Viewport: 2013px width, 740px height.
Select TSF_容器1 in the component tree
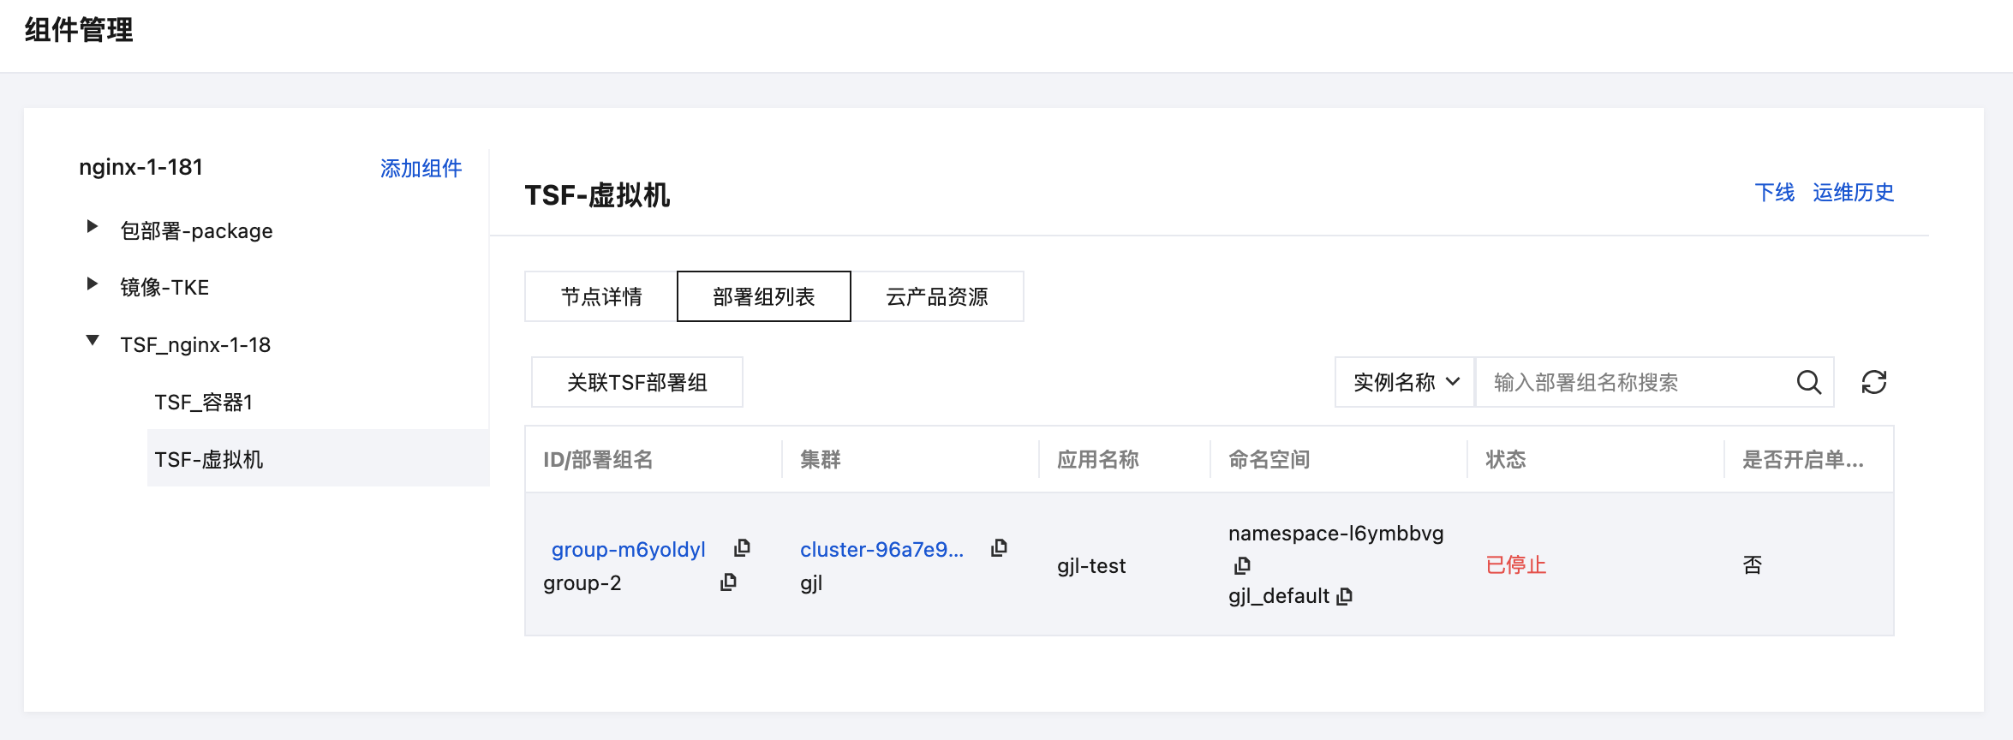pos(204,403)
